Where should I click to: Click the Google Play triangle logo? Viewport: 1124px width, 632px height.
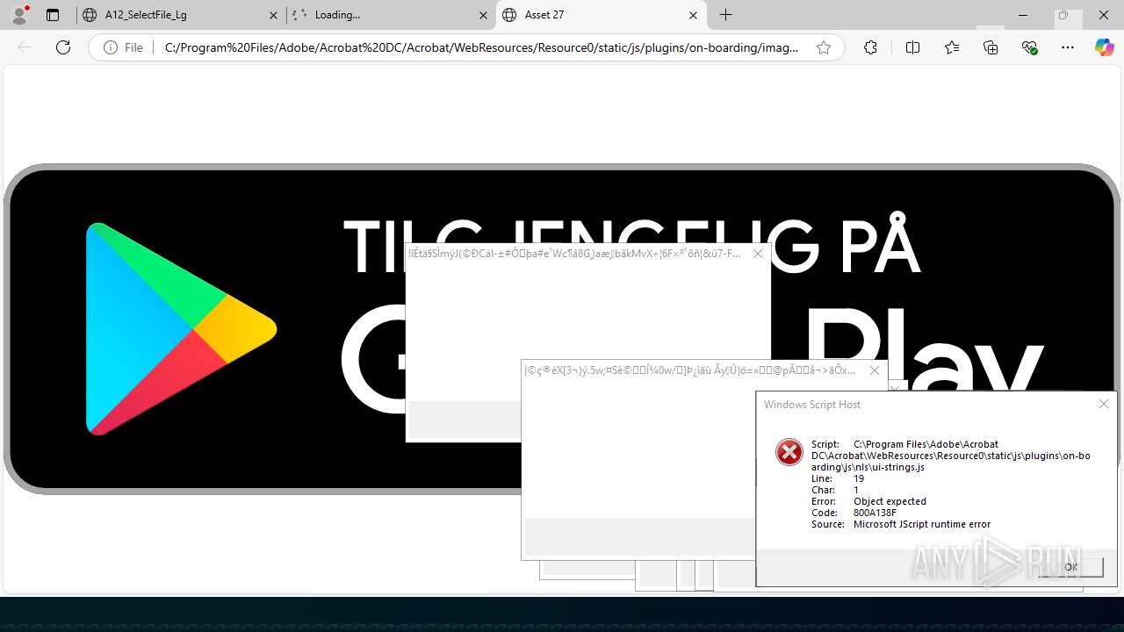(181, 329)
